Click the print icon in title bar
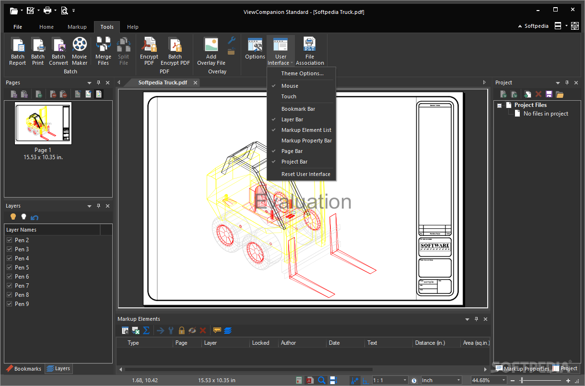The image size is (585, 386). coord(47,10)
